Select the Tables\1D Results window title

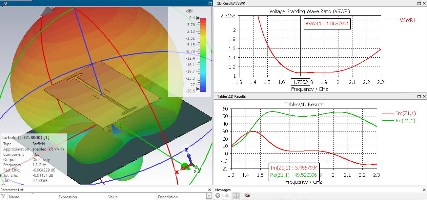231,96
